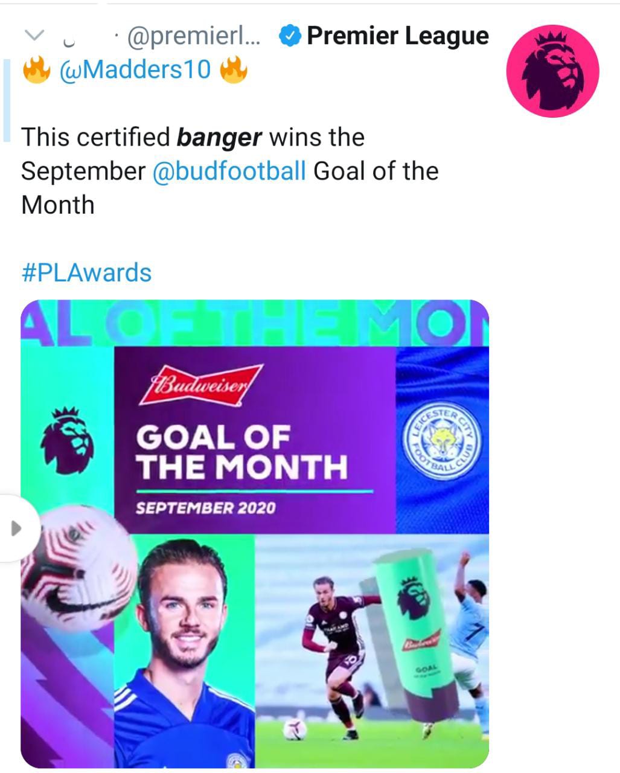Click the blue verified badge
Viewport: 620px width, 773px height.
(x=290, y=37)
